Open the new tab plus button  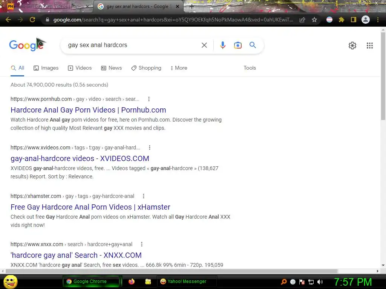(192, 7)
